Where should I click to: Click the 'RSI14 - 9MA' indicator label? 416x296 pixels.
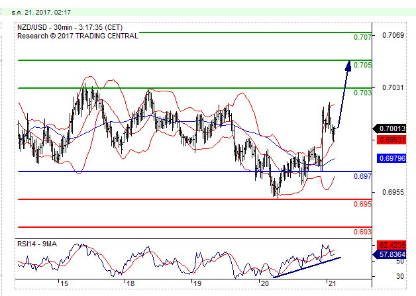(37, 244)
